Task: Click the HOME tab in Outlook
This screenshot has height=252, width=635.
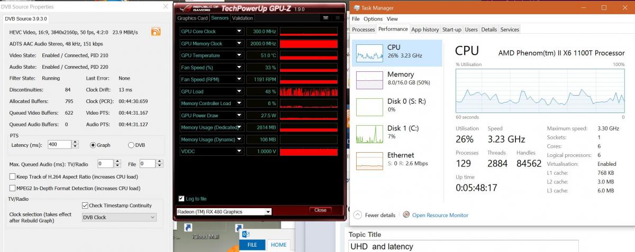Action: (x=278, y=245)
